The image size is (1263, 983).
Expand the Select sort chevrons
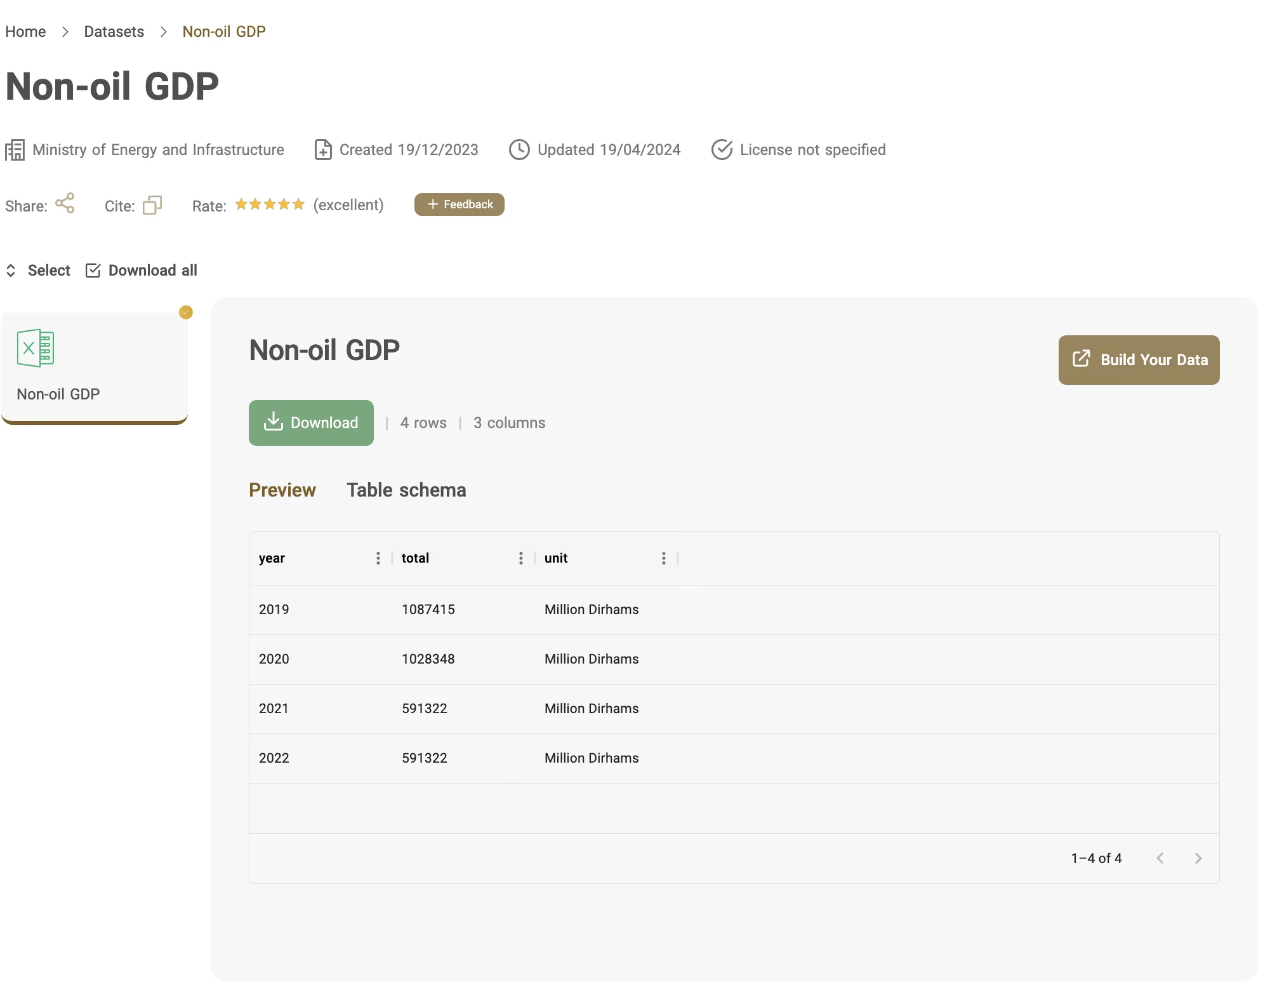pyautogui.click(x=11, y=271)
